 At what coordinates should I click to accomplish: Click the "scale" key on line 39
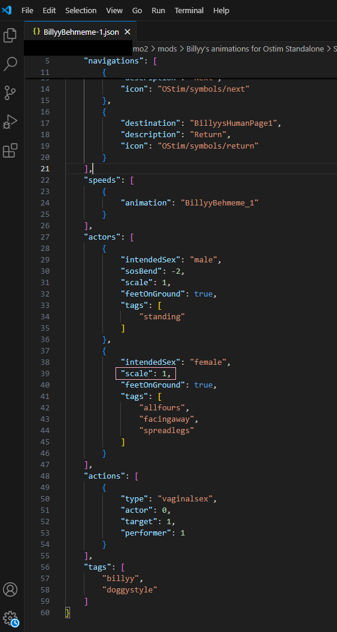coord(136,374)
